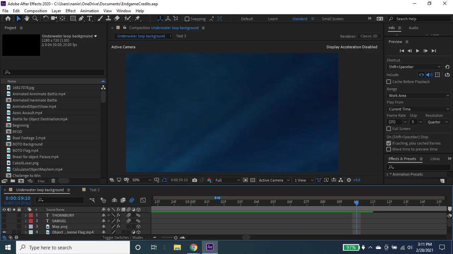Select the Clone Stamp tool
453x254 pixels.
(108, 19)
